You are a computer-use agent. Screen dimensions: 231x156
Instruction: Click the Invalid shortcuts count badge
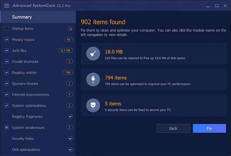69,61
